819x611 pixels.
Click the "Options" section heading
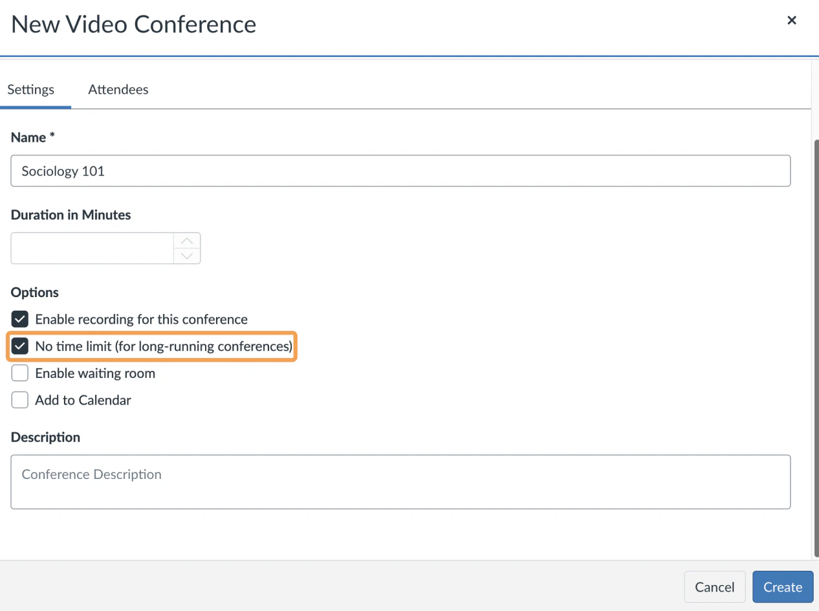point(35,293)
